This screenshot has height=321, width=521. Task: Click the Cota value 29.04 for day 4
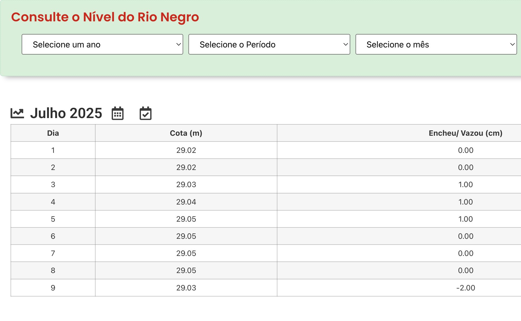pos(186,202)
